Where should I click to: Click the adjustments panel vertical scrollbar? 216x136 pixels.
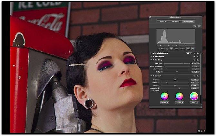click(x=201, y=74)
